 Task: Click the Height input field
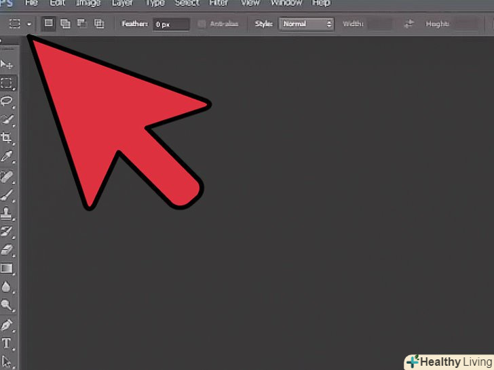466,24
